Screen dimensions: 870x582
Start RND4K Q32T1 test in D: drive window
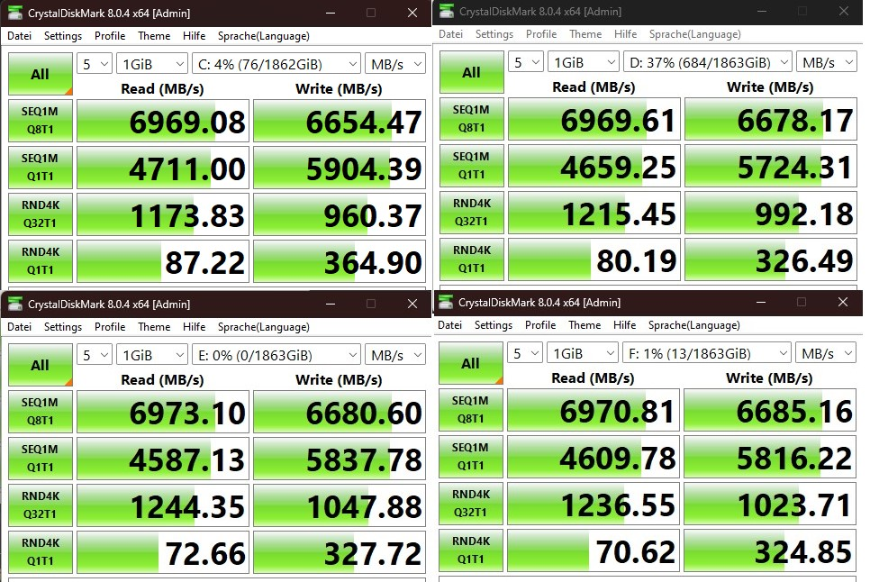tap(472, 213)
